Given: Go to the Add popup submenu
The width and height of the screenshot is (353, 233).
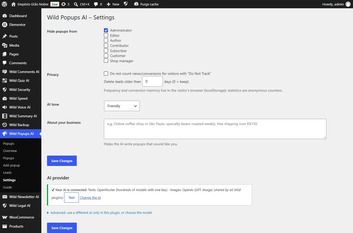Looking at the screenshot, I should tap(11, 165).
